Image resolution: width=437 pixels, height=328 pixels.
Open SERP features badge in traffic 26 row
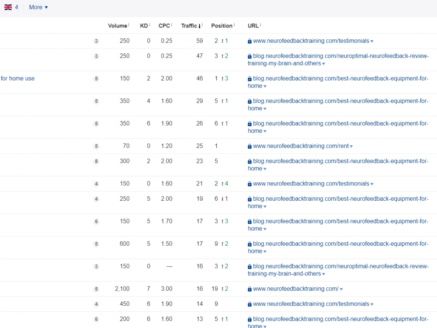coord(96,124)
